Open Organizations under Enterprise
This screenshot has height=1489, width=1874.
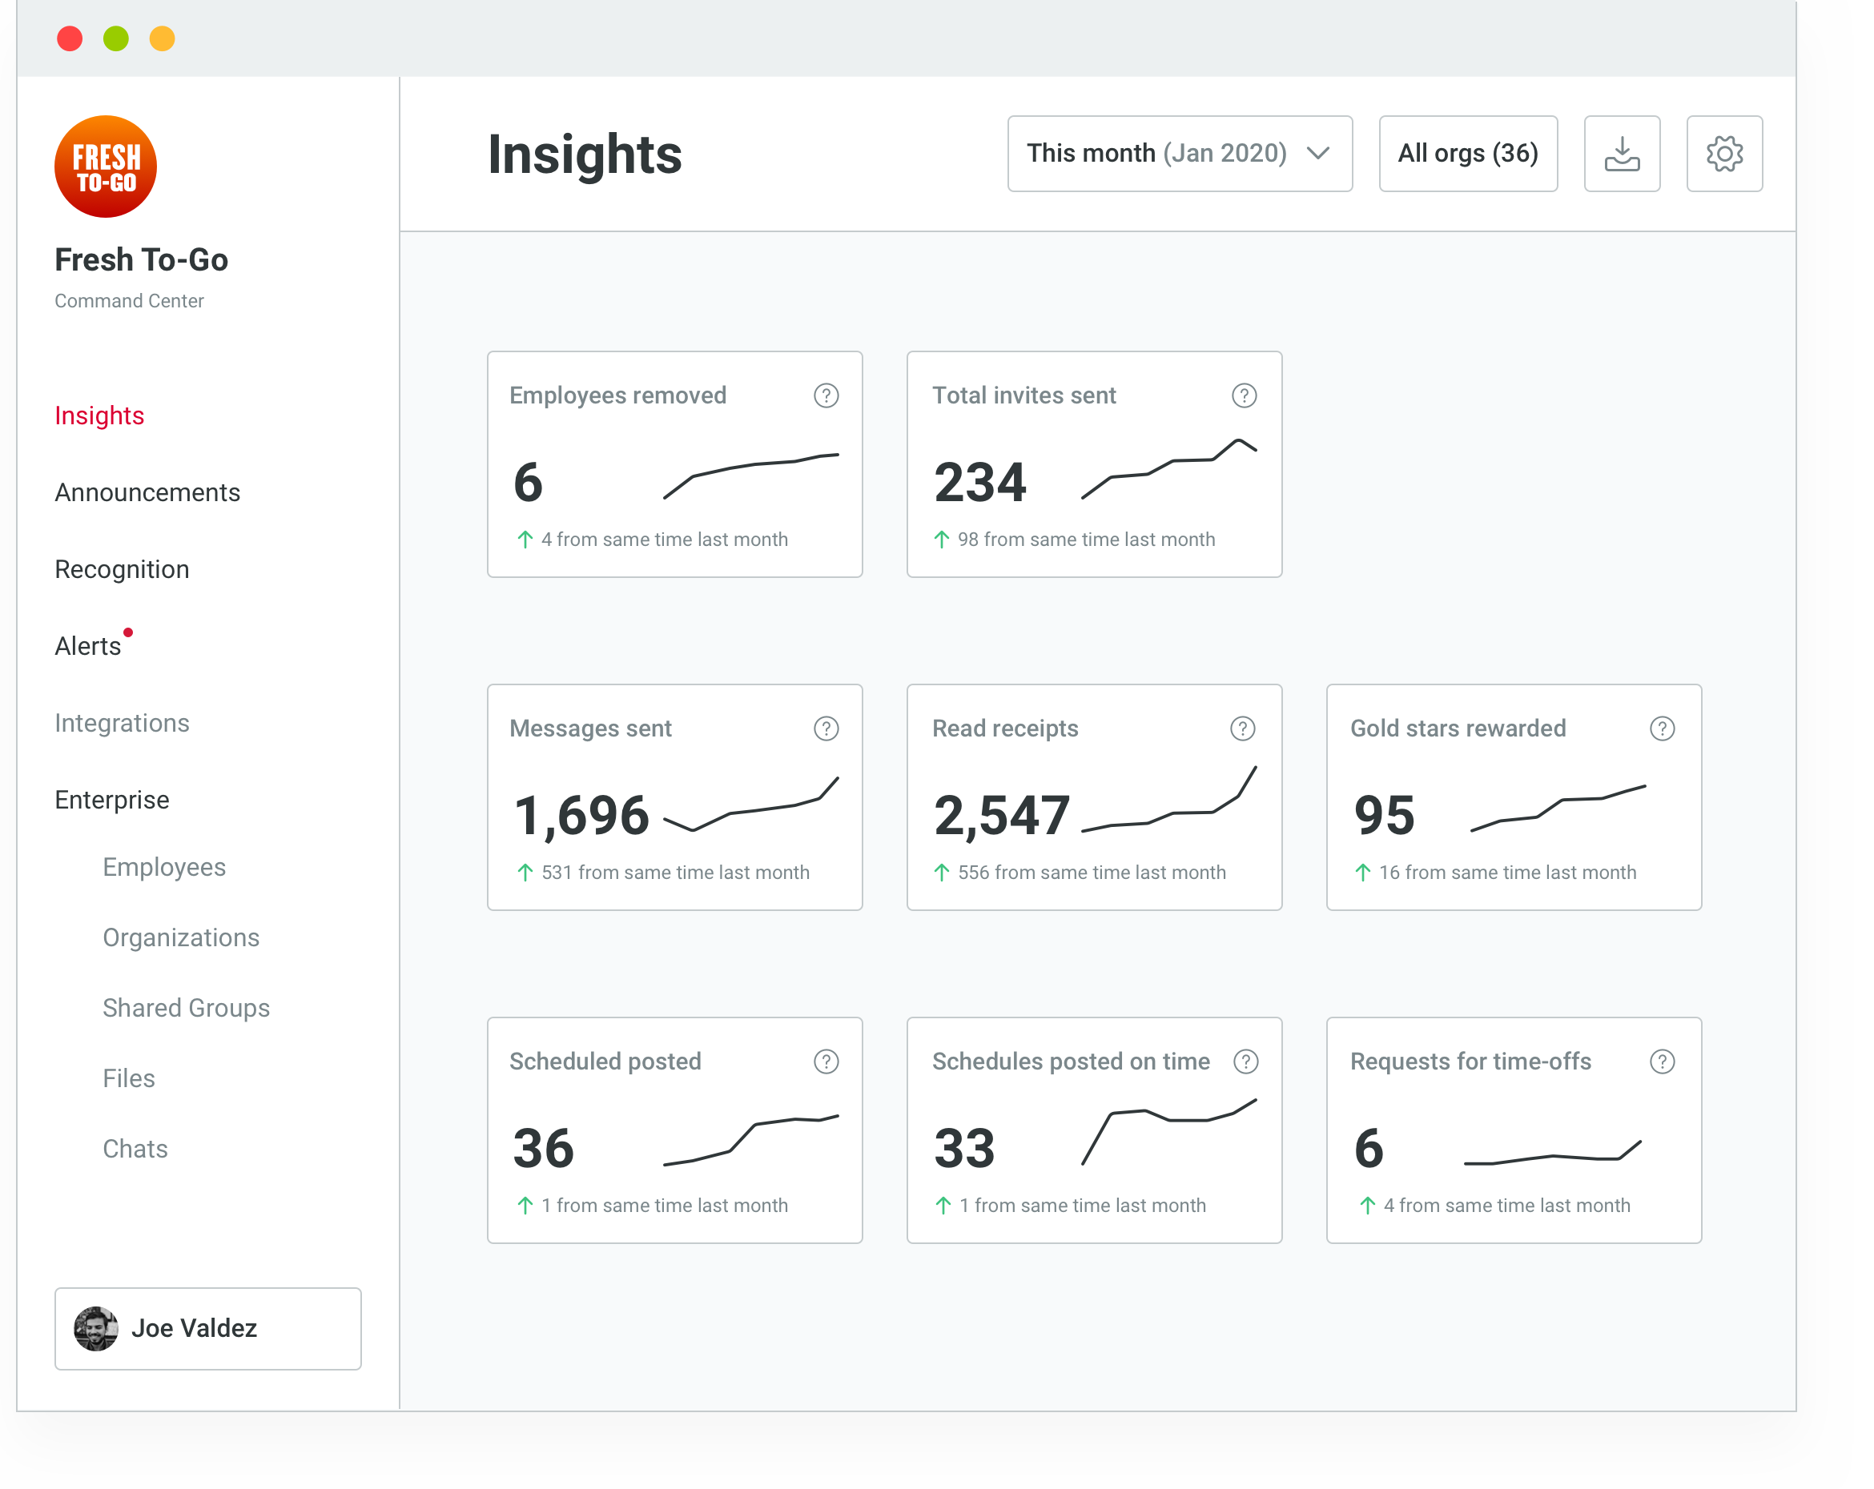click(181, 937)
